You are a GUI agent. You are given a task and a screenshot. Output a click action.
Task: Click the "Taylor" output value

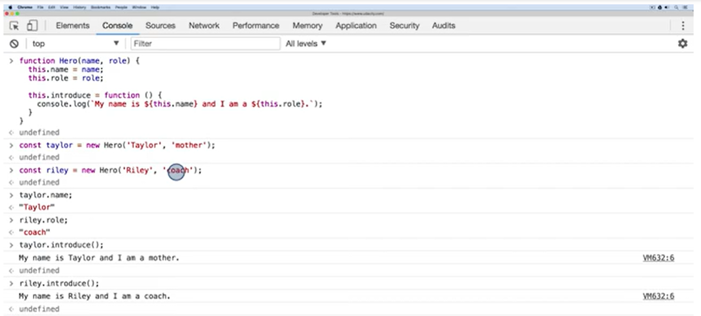pos(37,207)
